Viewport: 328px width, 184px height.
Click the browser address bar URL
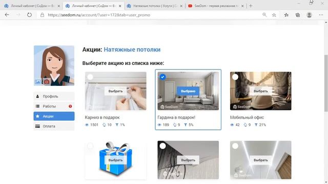pyautogui.click(x=99, y=15)
